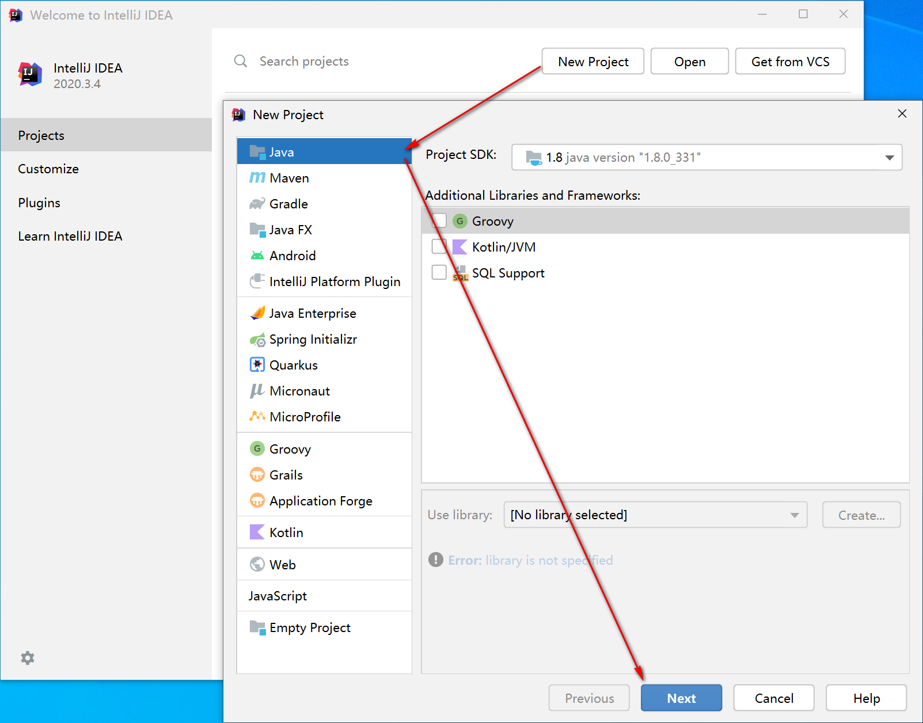Click the New Project button on the welcome screen
This screenshot has height=723, width=923.
coord(593,62)
